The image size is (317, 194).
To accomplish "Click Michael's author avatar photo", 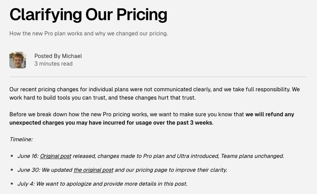I will tap(18, 60).
